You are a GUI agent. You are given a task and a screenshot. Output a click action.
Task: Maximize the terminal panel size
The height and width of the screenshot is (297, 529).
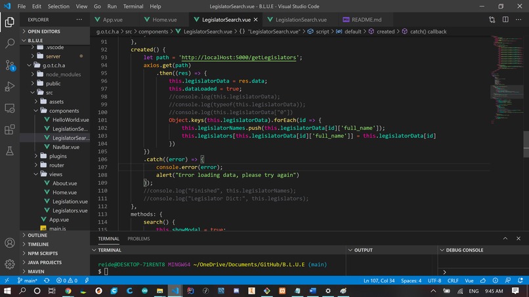point(505,239)
